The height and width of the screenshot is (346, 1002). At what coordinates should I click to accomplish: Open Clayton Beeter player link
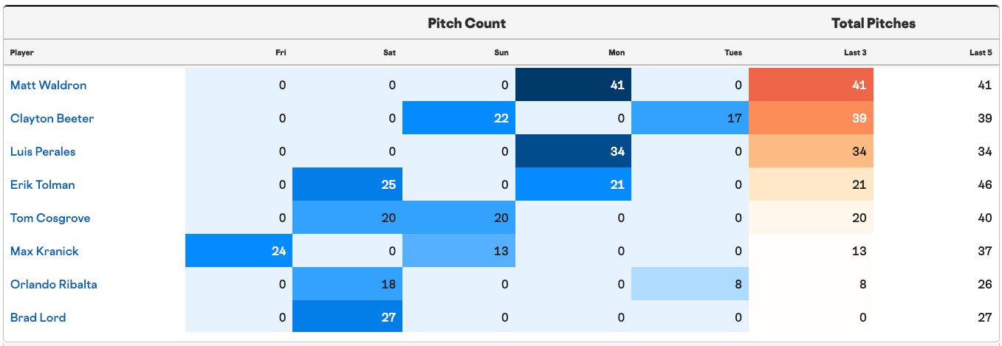pyautogui.click(x=52, y=118)
